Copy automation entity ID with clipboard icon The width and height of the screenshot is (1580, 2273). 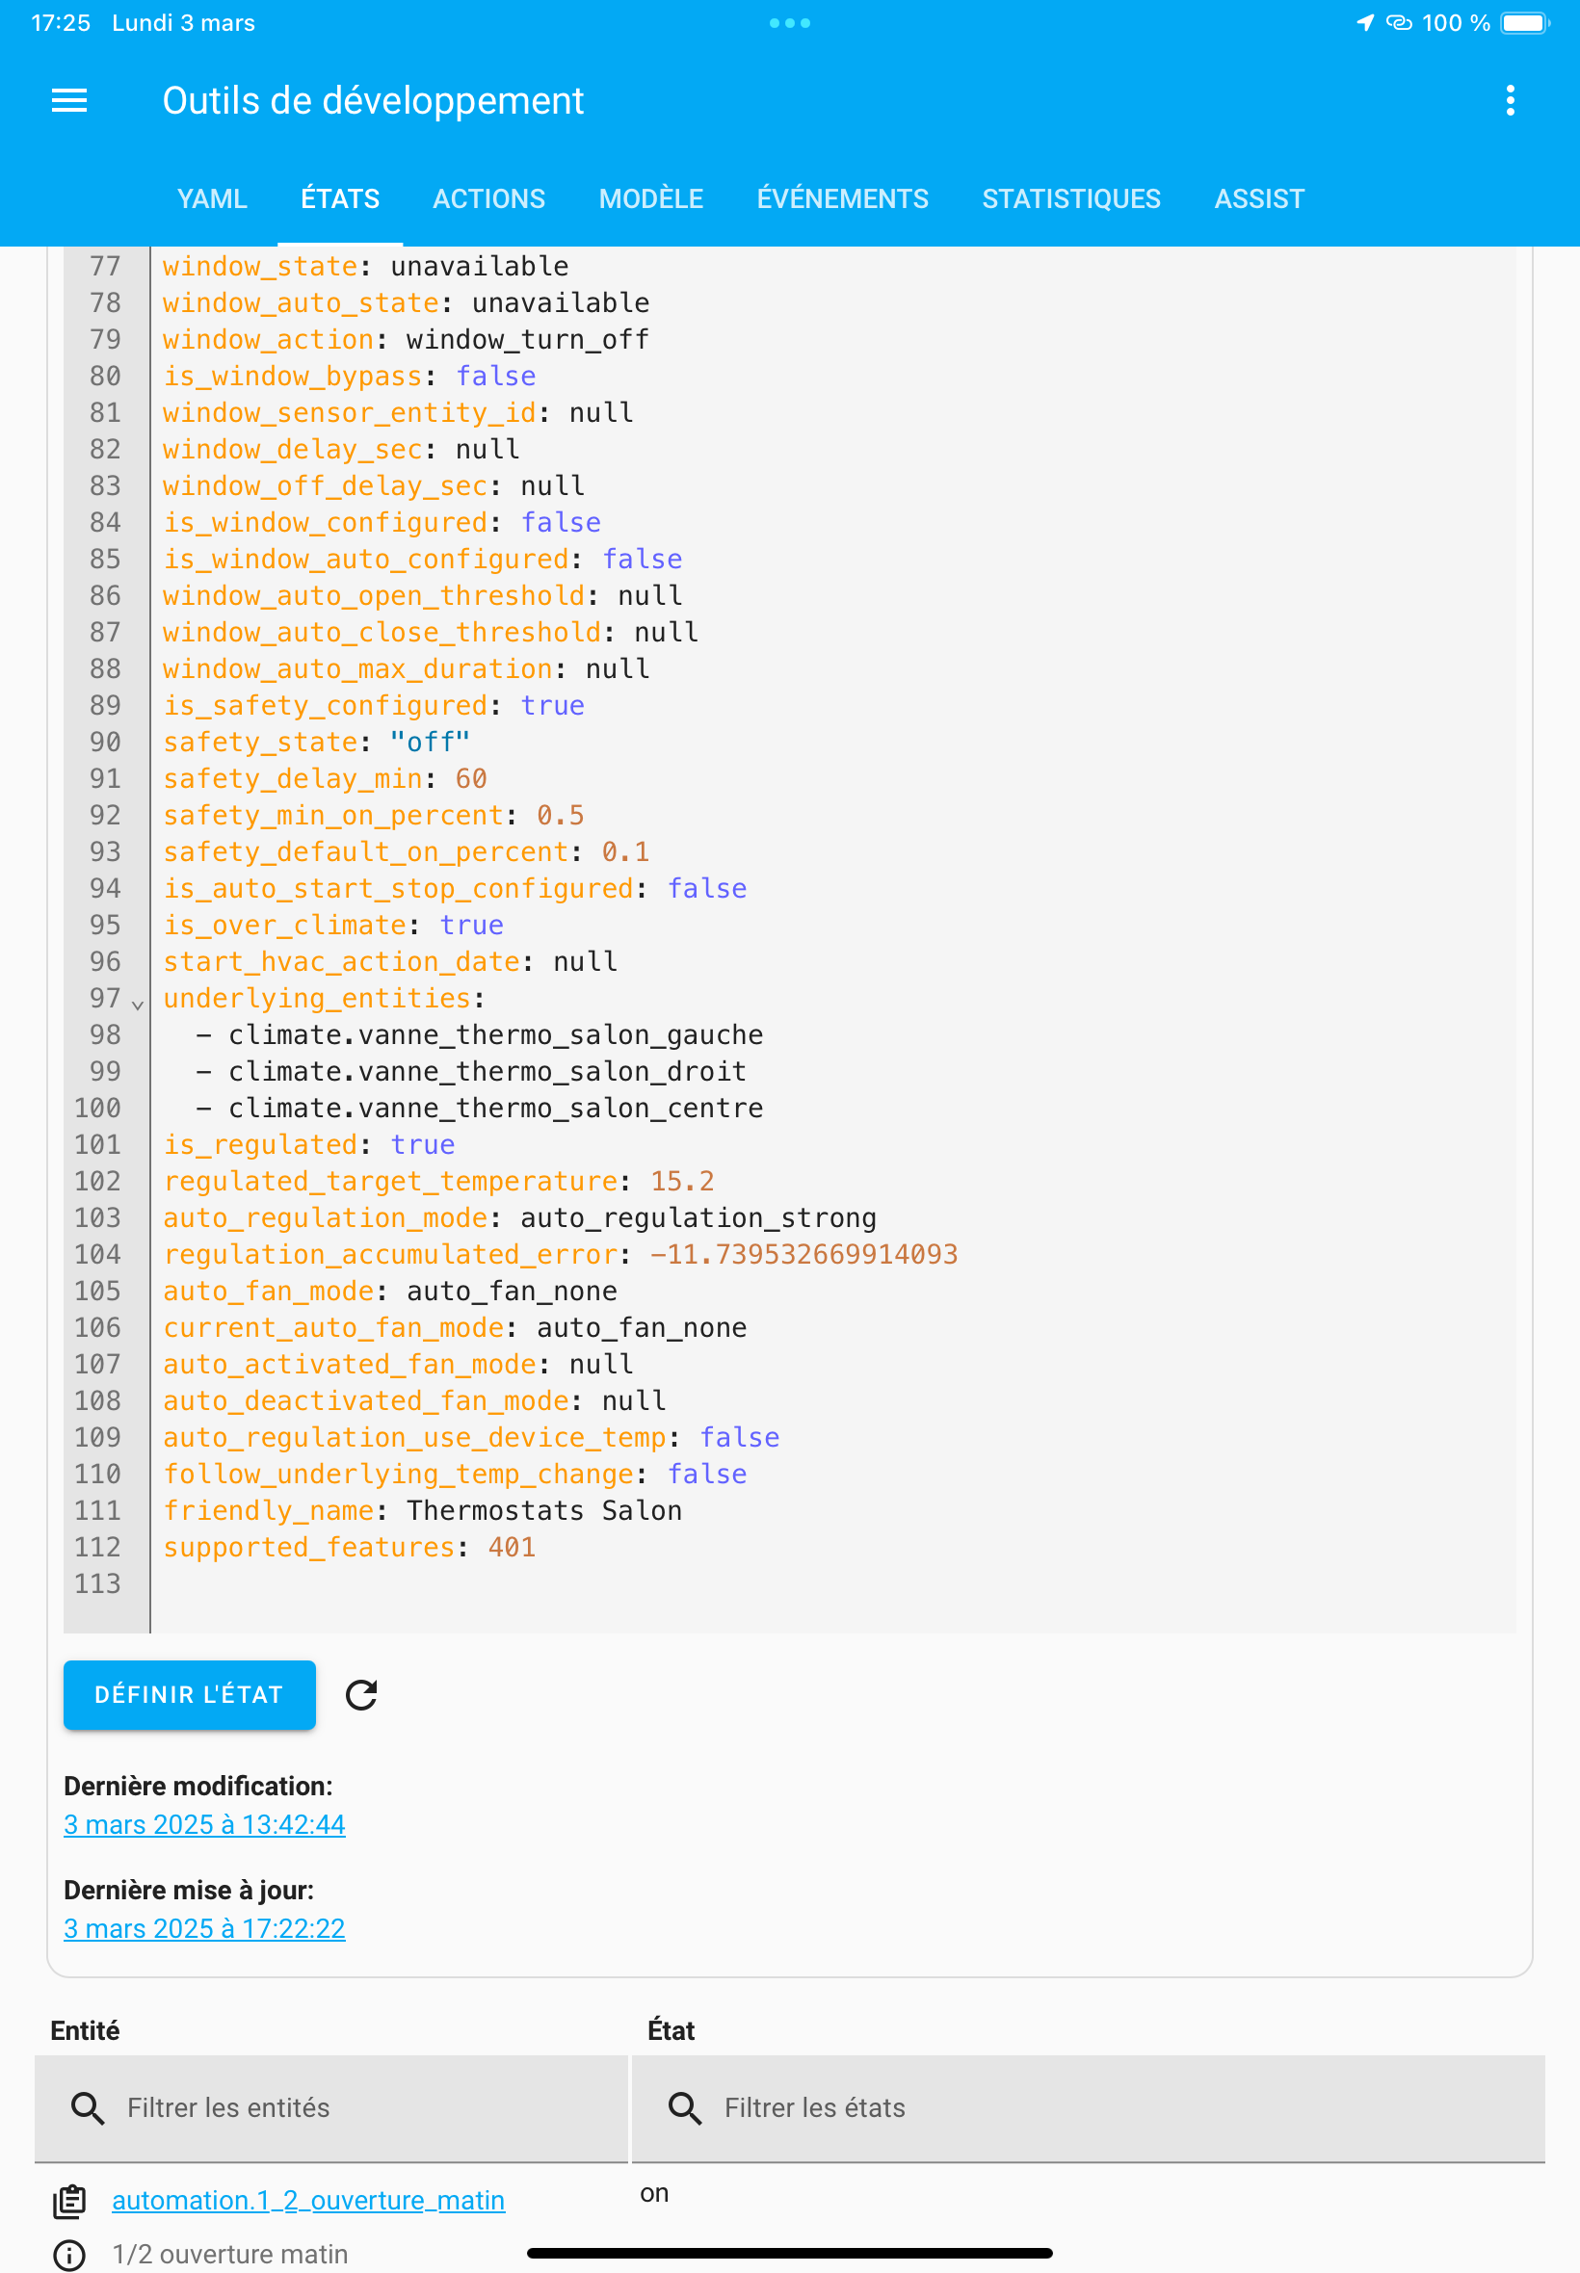click(69, 2201)
